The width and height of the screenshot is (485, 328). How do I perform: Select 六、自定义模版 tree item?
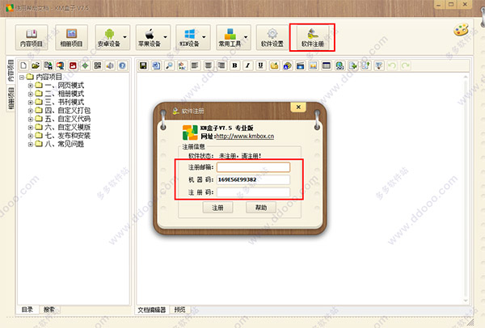[68, 127]
